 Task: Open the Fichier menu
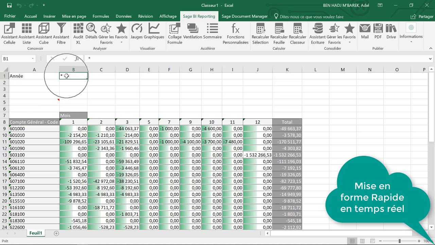pyautogui.click(x=10, y=16)
